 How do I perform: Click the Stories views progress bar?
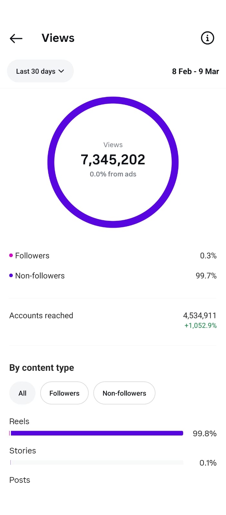coord(97,463)
